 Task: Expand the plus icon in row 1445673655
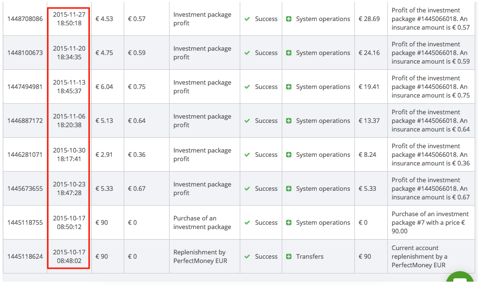288,189
